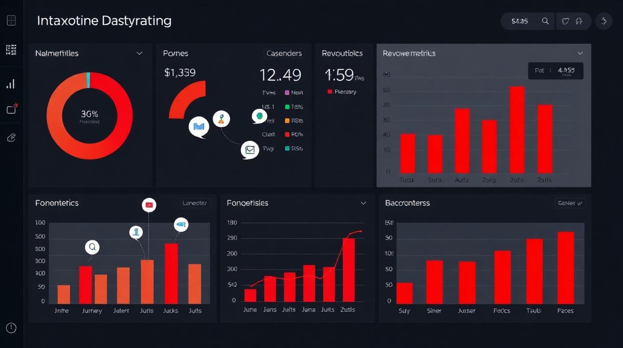This screenshot has height=348, width=623.
Task: Open the bar chart sidebar icon
Action: (x=11, y=84)
